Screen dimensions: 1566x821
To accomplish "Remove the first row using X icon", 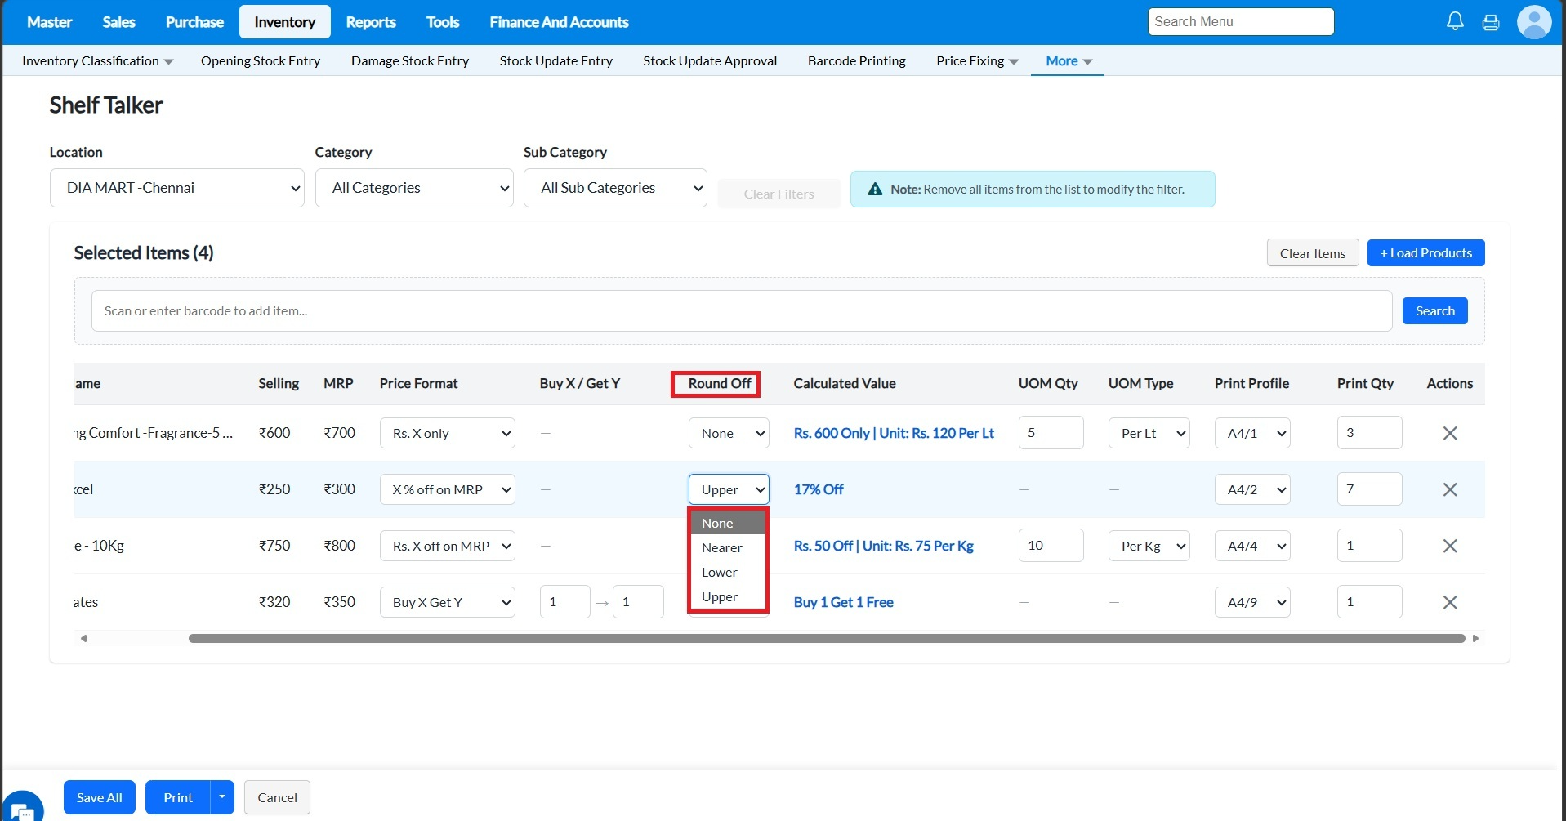I will click(1450, 433).
